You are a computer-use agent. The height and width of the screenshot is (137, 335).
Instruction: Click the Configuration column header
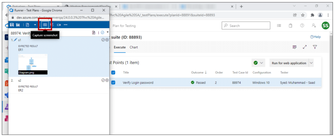click(262, 72)
